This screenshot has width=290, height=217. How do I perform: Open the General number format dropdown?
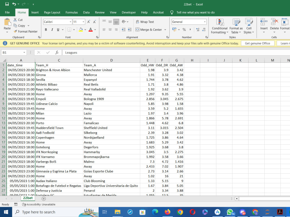point(205,22)
